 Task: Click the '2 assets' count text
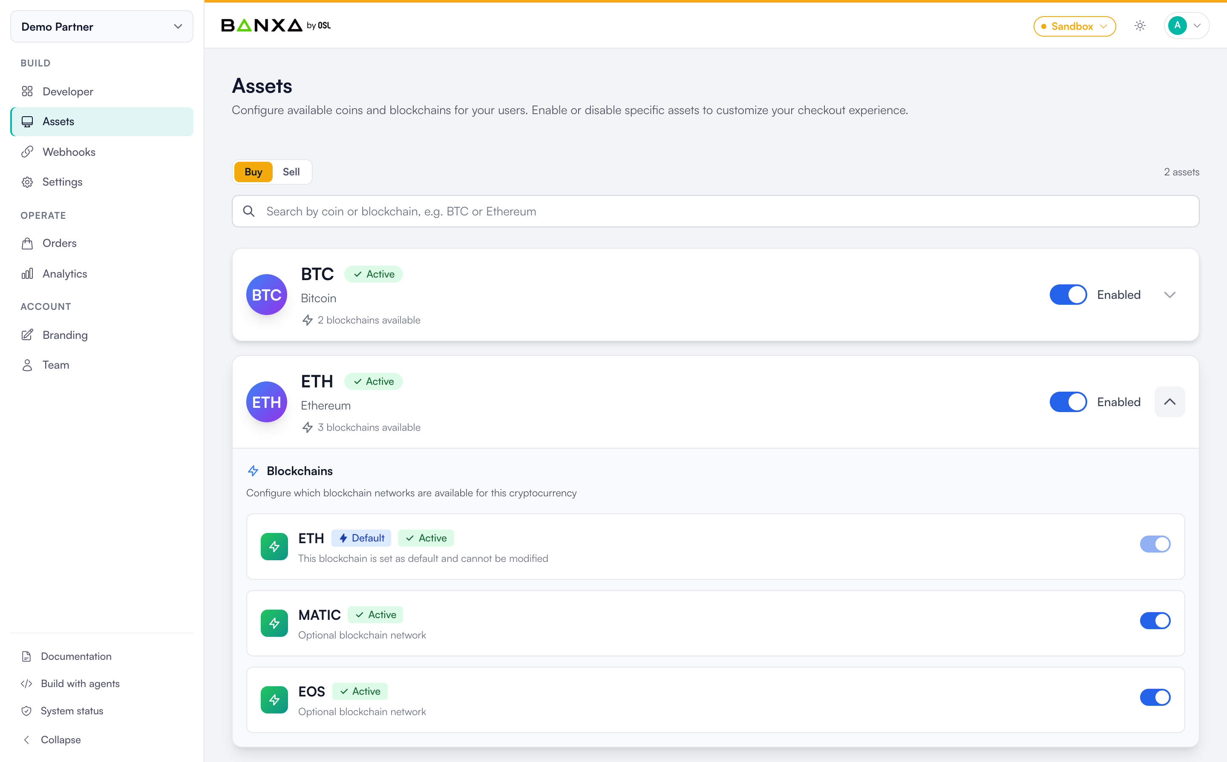click(x=1181, y=172)
